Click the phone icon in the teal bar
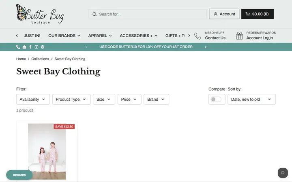 (x=18, y=47)
